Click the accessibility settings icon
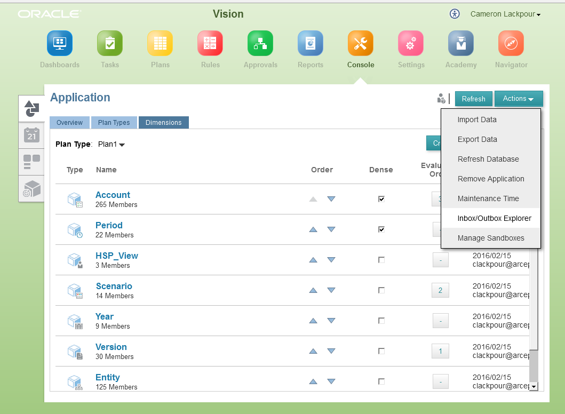 tap(455, 14)
